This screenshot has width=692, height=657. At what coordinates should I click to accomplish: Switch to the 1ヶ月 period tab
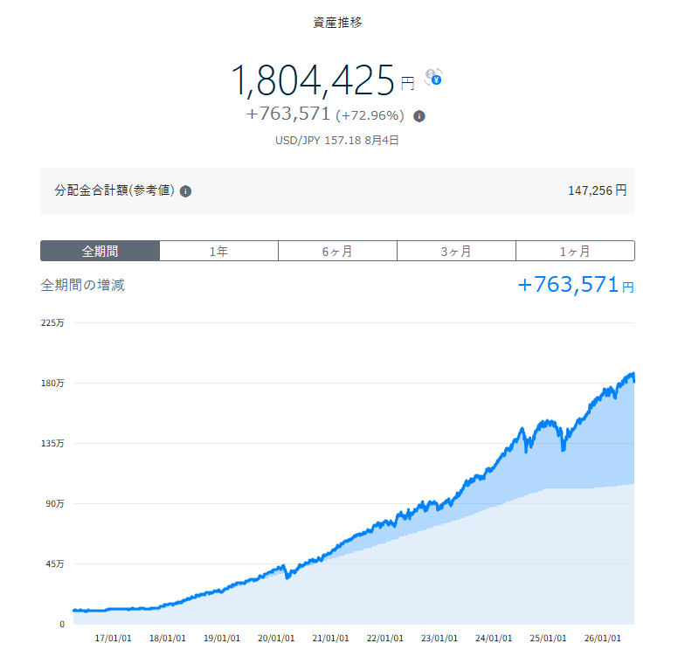click(x=575, y=251)
